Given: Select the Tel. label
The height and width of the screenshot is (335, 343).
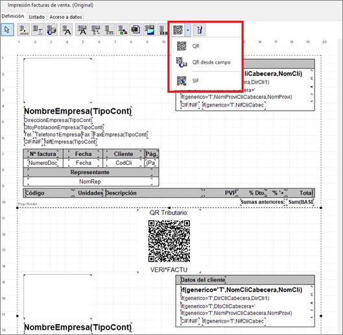Looking at the screenshot, I should click(x=29, y=134).
